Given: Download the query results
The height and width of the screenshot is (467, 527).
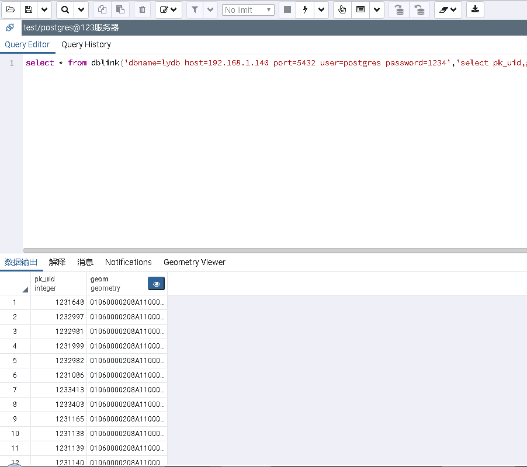Looking at the screenshot, I should (x=474, y=9).
